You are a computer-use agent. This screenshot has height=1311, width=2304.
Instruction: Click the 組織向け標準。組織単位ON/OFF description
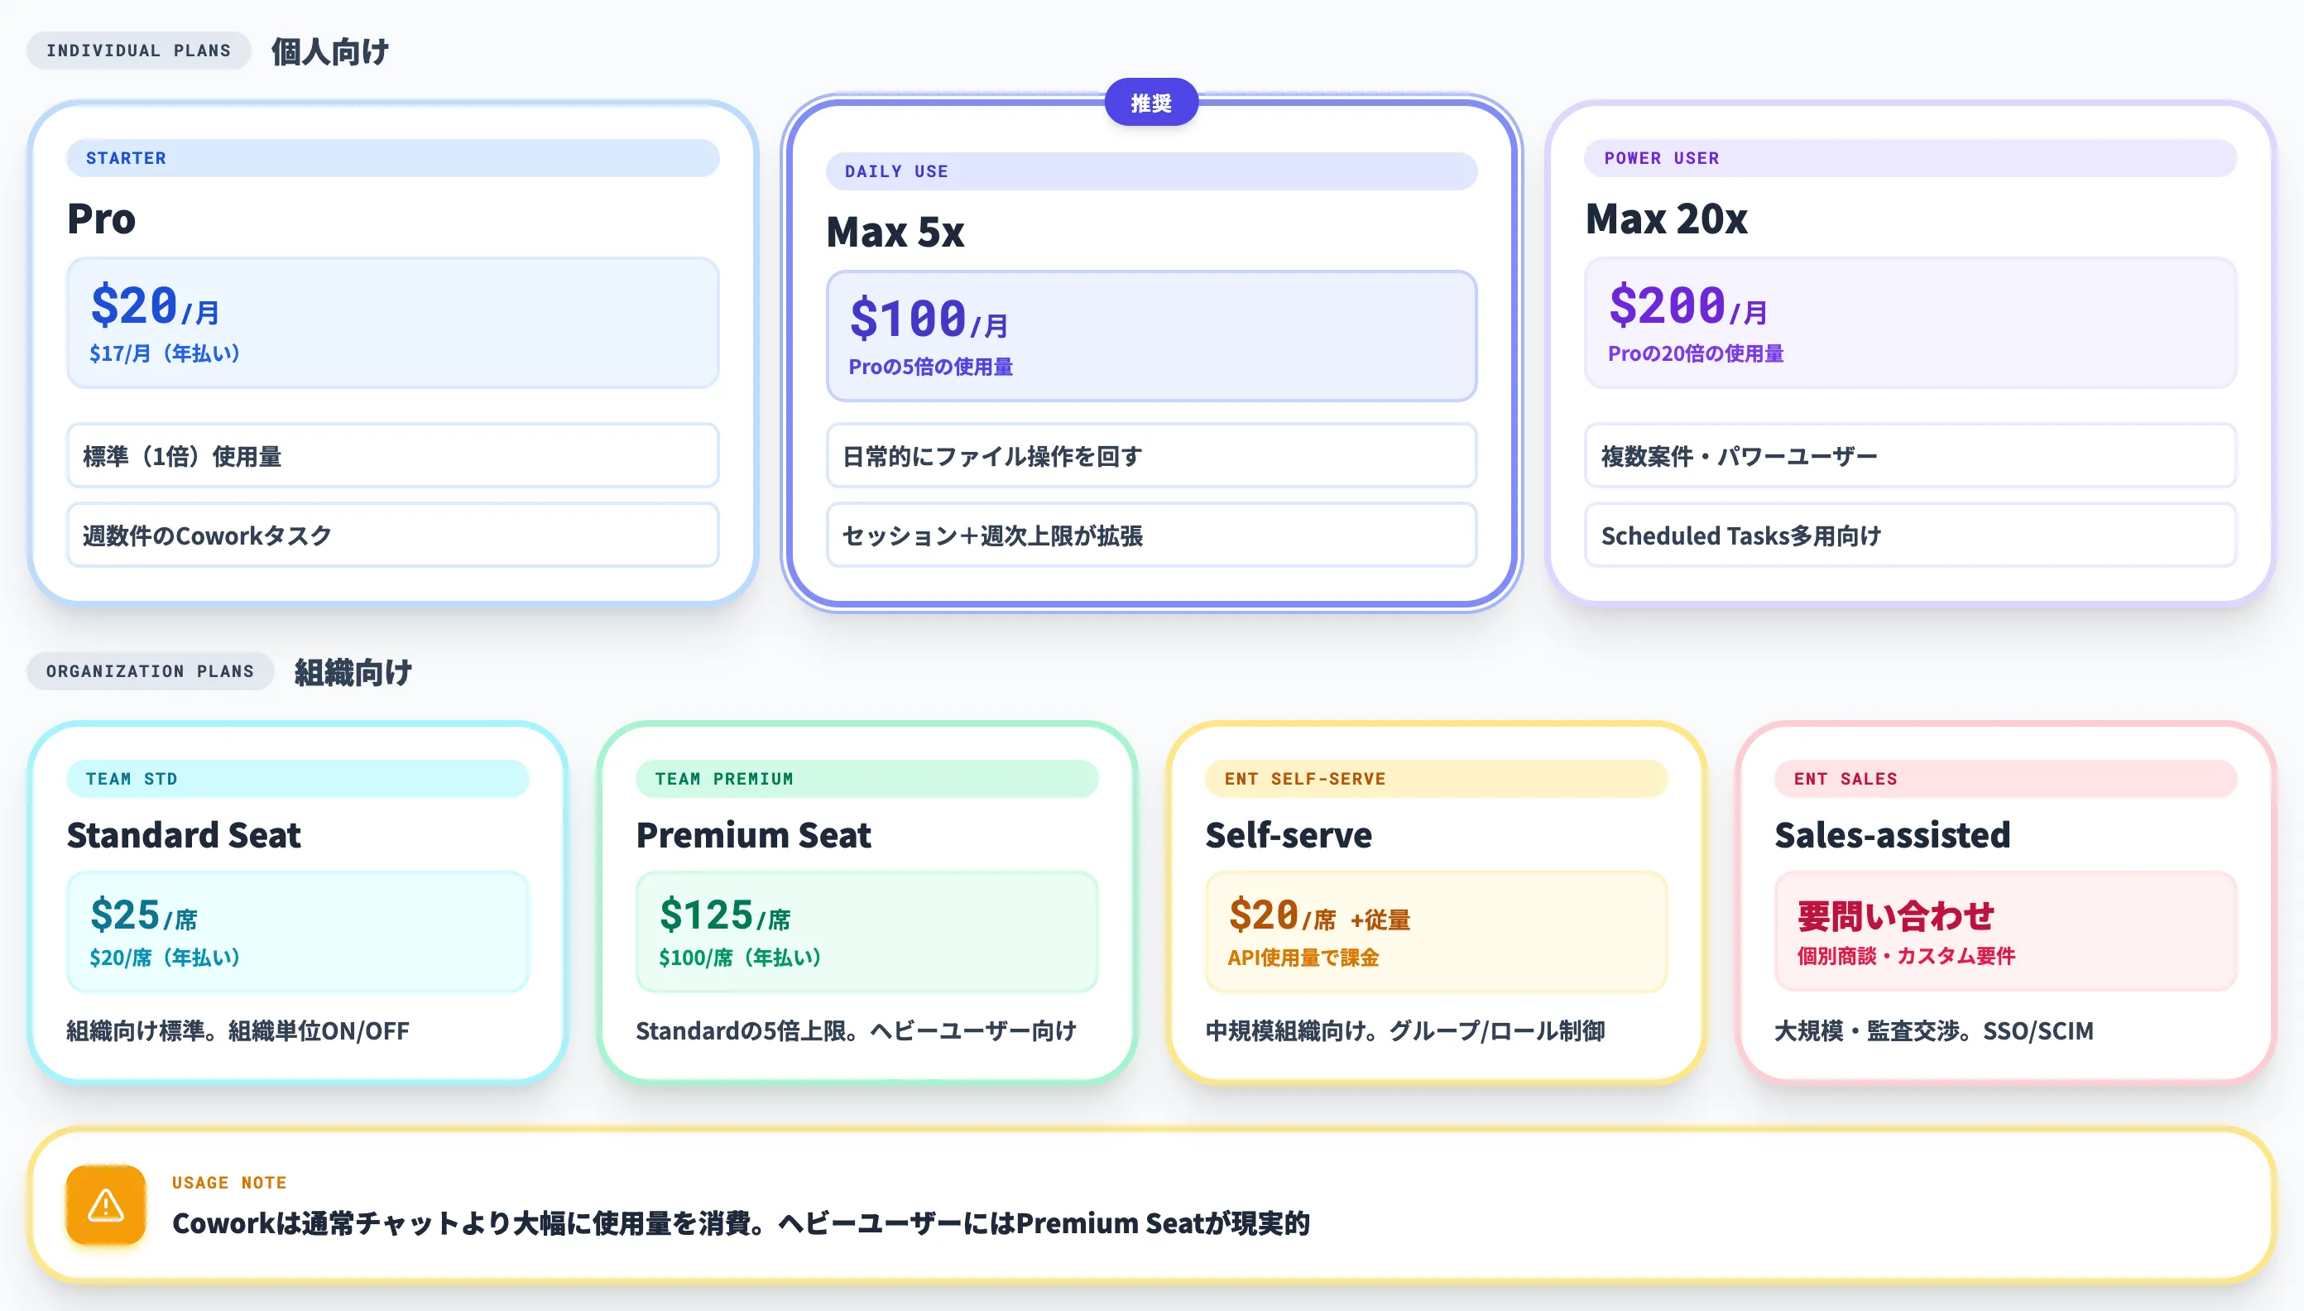(238, 1030)
